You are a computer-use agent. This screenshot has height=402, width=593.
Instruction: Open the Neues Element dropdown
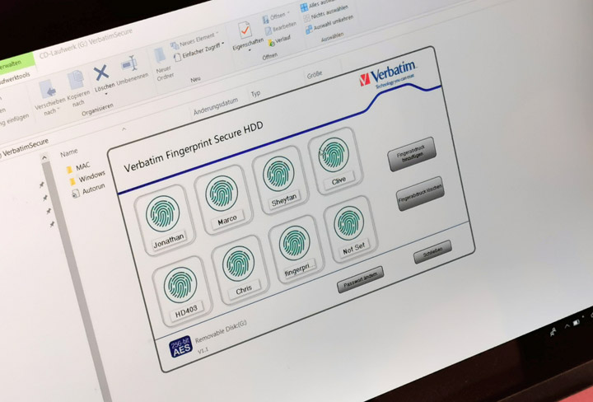(x=194, y=40)
